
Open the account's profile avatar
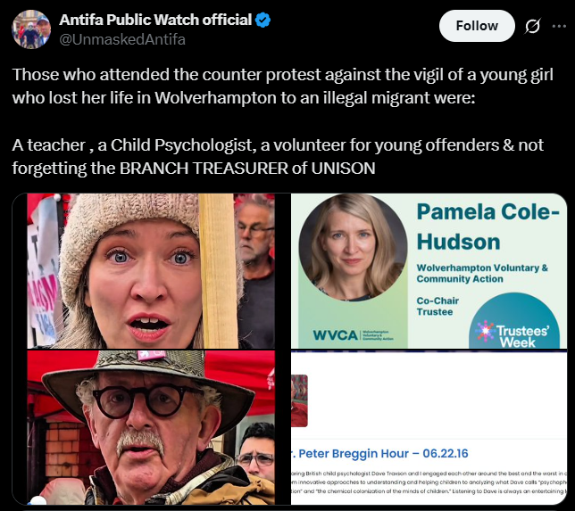[x=31, y=29]
